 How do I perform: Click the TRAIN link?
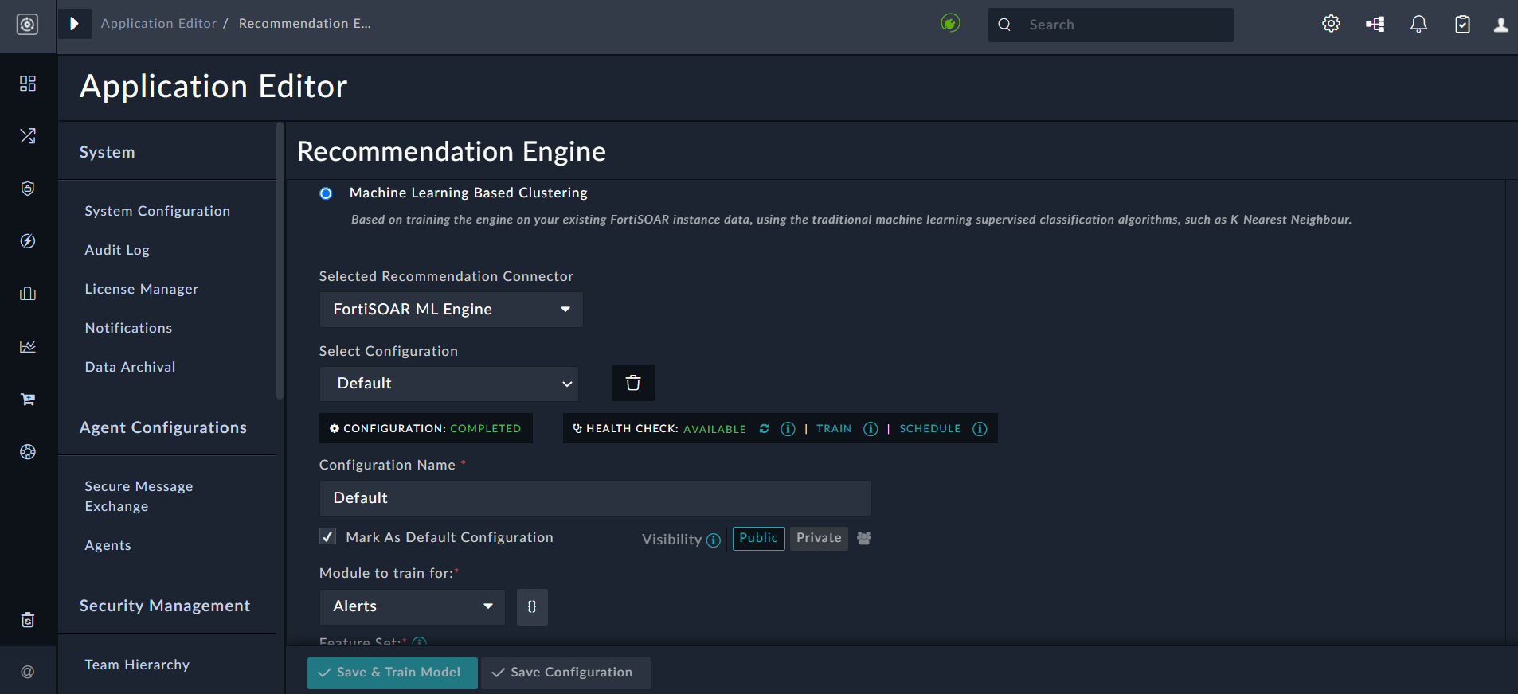834,429
